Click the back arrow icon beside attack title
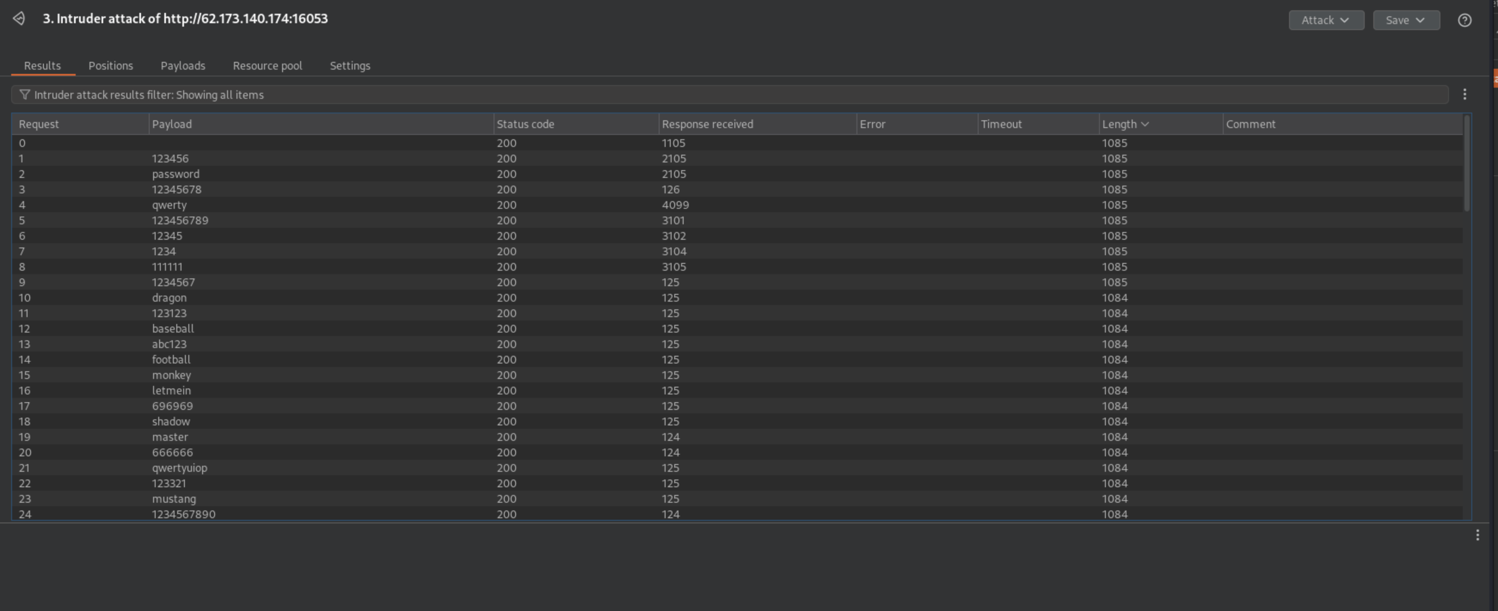This screenshot has width=1498, height=611. click(18, 18)
